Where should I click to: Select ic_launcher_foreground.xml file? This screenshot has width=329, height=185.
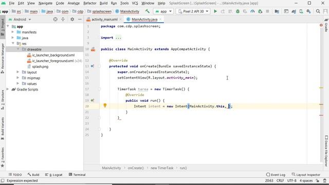click(x=52, y=61)
